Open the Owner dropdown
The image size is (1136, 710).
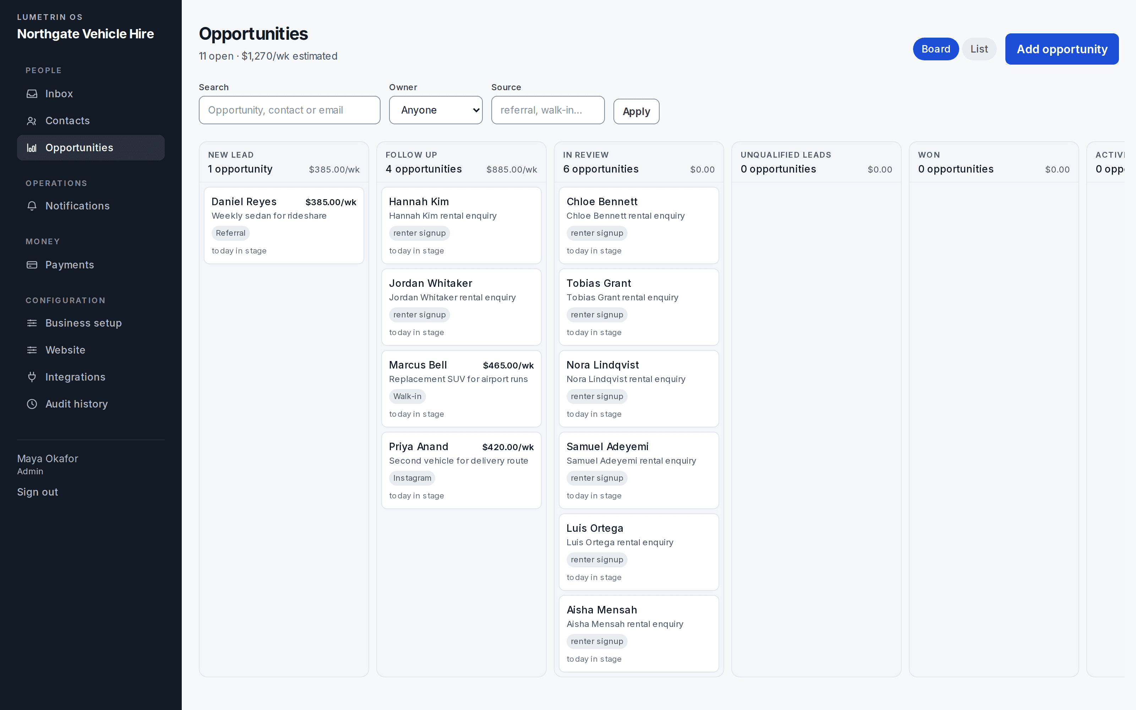[436, 110]
